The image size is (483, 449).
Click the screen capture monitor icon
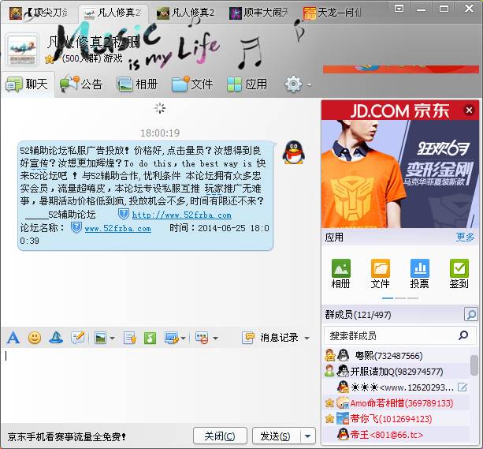(x=171, y=338)
